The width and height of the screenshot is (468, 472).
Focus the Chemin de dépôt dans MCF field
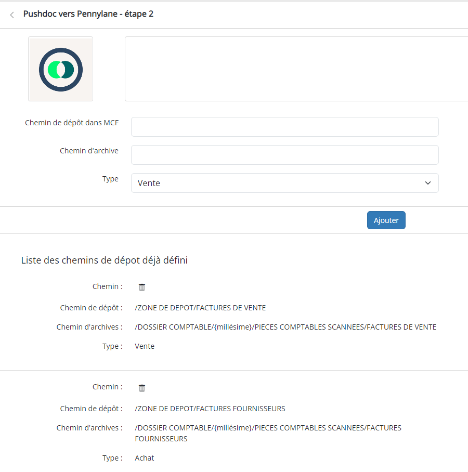coord(284,127)
